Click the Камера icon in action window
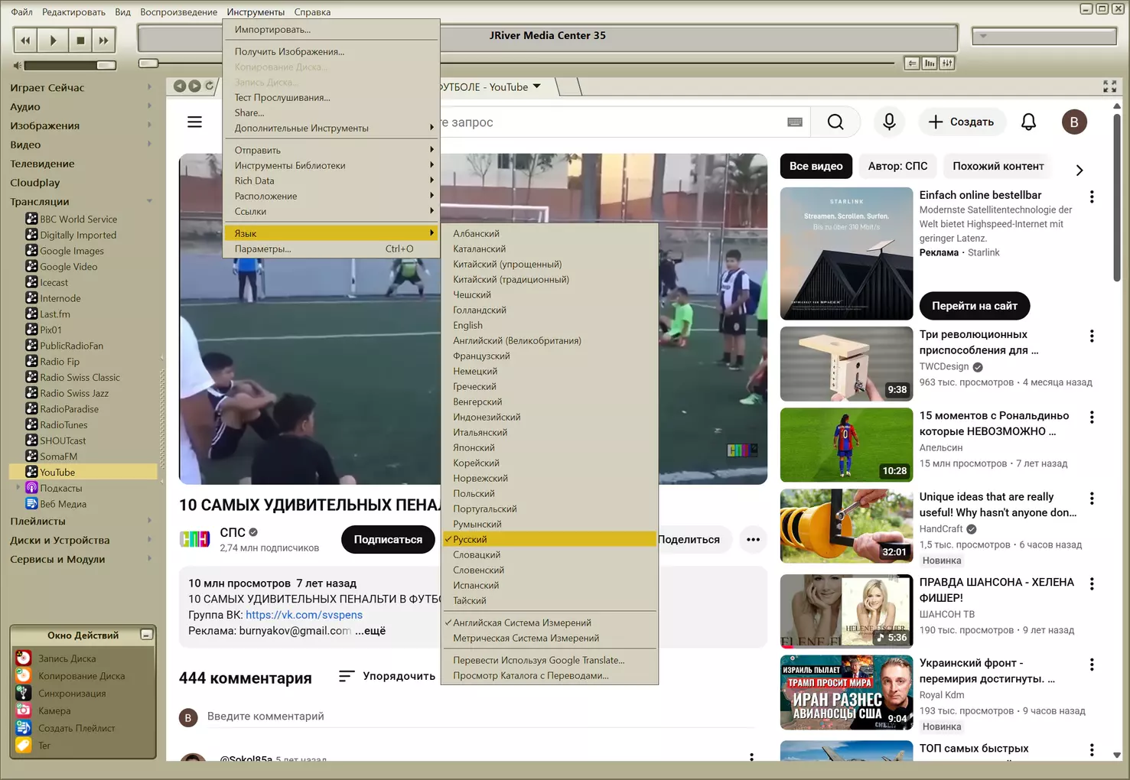The width and height of the screenshot is (1130, 780). (x=24, y=710)
